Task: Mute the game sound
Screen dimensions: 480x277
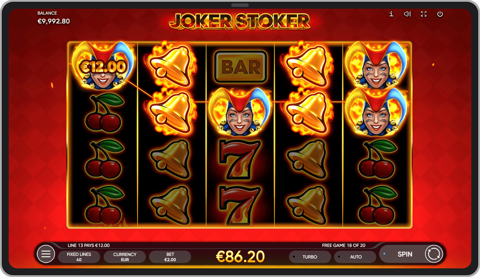Action: (x=407, y=14)
